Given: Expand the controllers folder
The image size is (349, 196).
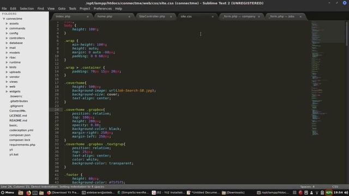Looking at the screenshot, I should (x=7, y=38).
